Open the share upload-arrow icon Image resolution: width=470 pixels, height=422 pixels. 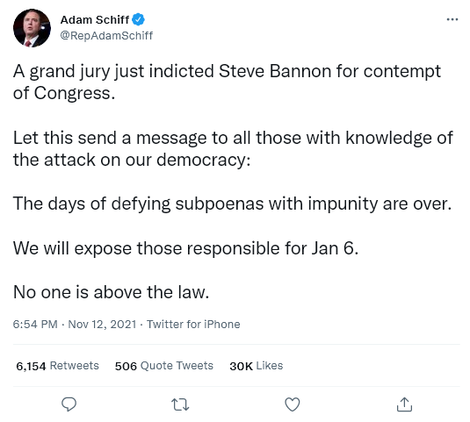click(404, 404)
